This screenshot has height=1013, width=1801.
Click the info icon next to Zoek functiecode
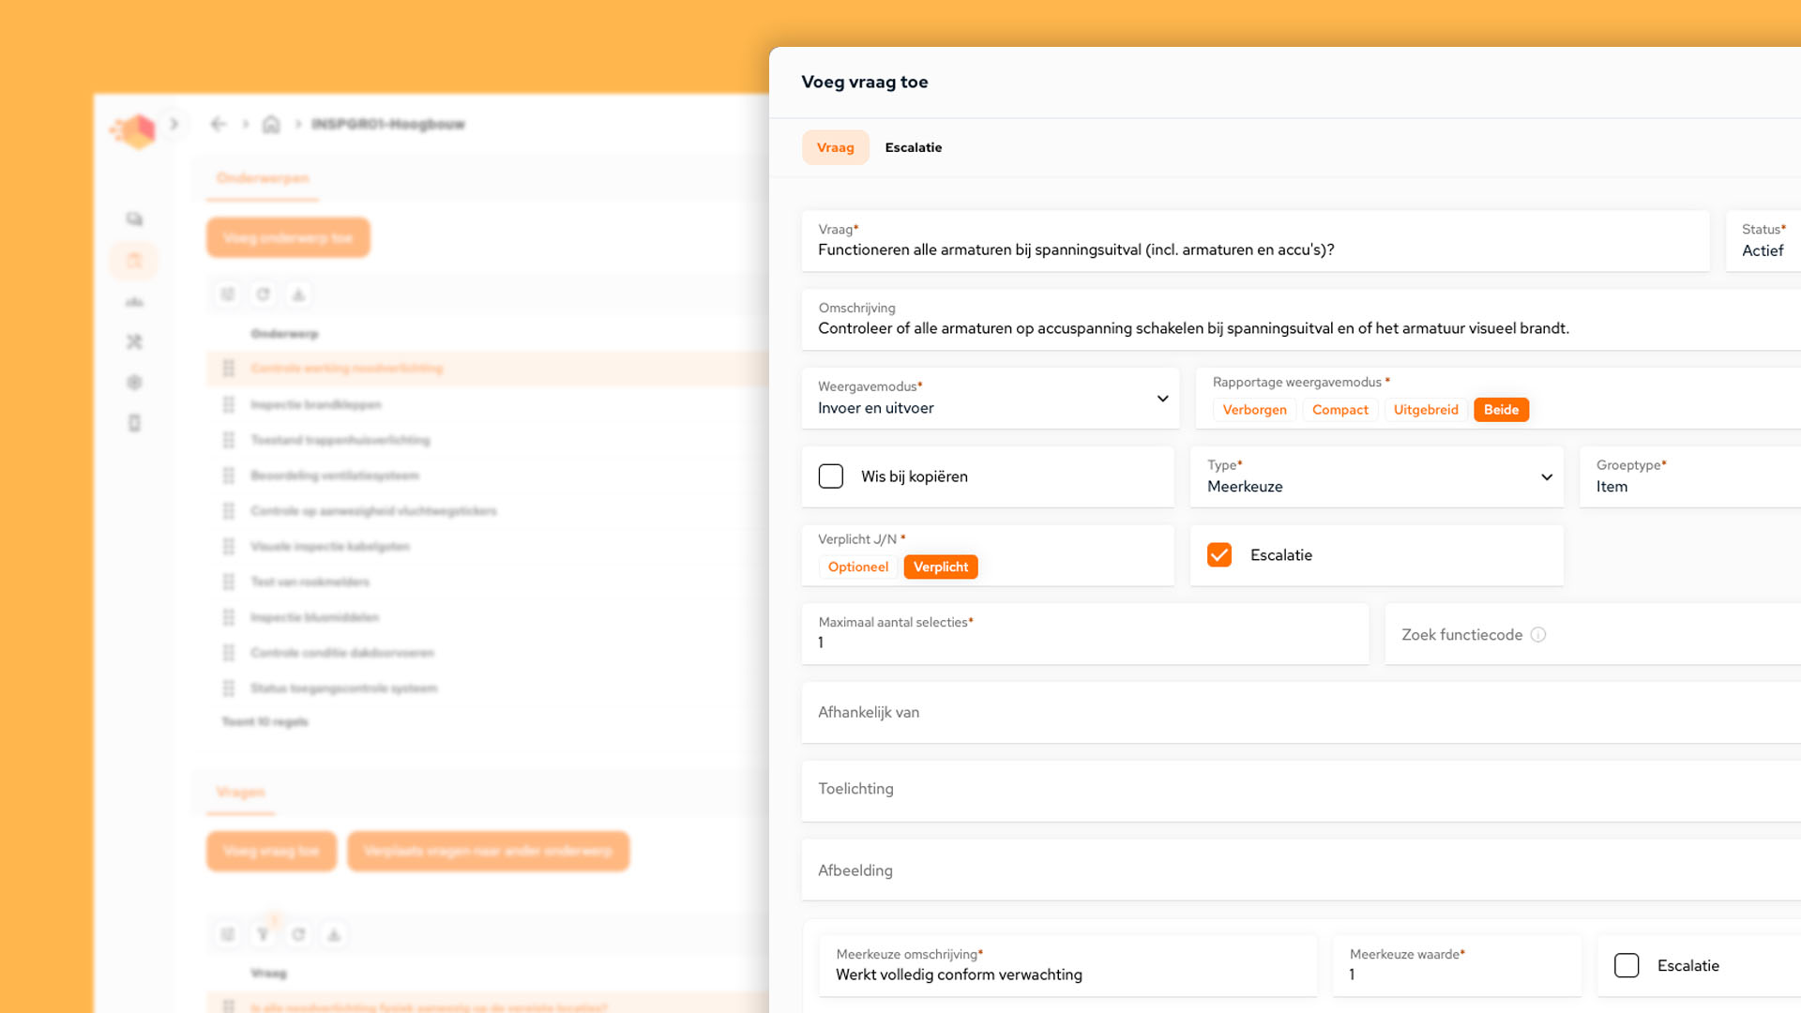click(1538, 635)
